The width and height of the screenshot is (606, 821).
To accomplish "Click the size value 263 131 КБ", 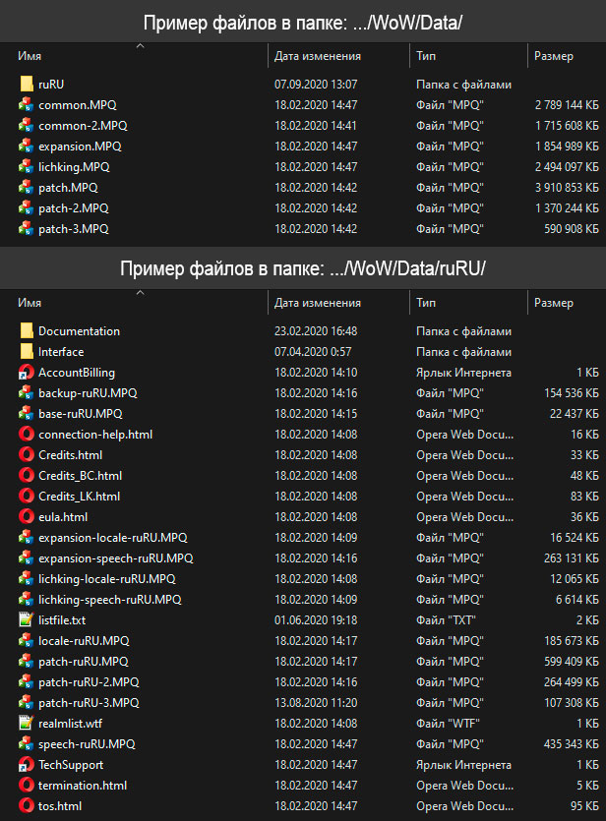I will (x=572, y=558).
